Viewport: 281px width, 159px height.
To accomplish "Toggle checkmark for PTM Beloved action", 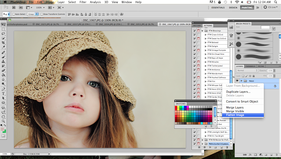I will click(x=195, y=42).
